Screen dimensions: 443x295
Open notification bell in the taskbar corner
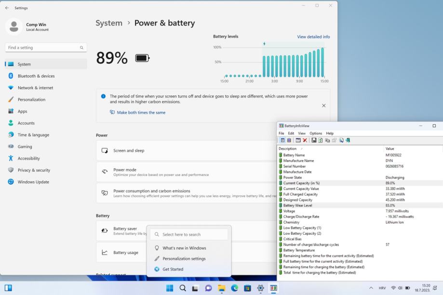pyautogui.click(x=435, y=288)
